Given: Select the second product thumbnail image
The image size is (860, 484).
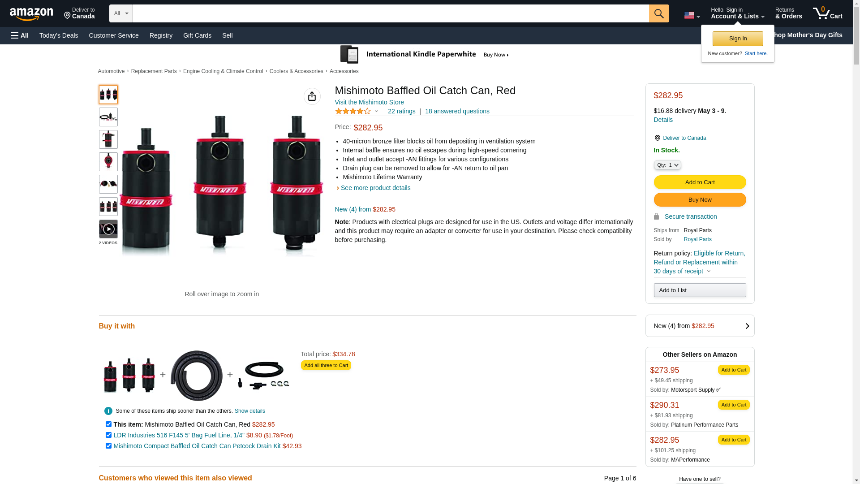Looking at the screenshot, I should [x=108, y=117].
